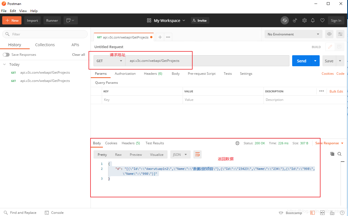
Task: Open the Headers (6) request tab
Action: coord(153,74)
